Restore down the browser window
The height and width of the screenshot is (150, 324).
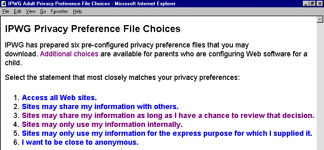tap(312, 4)
